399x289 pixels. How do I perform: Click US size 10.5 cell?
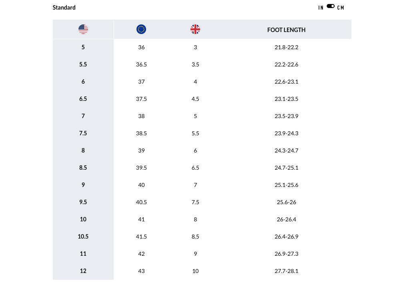(83, 237)
